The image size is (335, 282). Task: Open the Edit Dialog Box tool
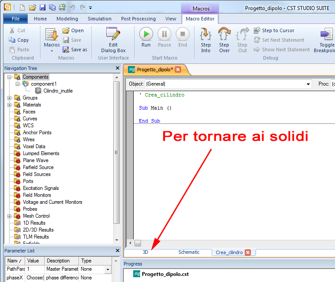[x=113, y=35]
